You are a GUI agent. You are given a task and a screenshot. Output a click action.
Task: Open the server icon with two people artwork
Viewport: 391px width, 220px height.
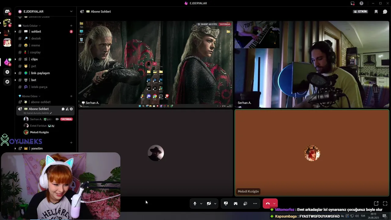(7, 43)
